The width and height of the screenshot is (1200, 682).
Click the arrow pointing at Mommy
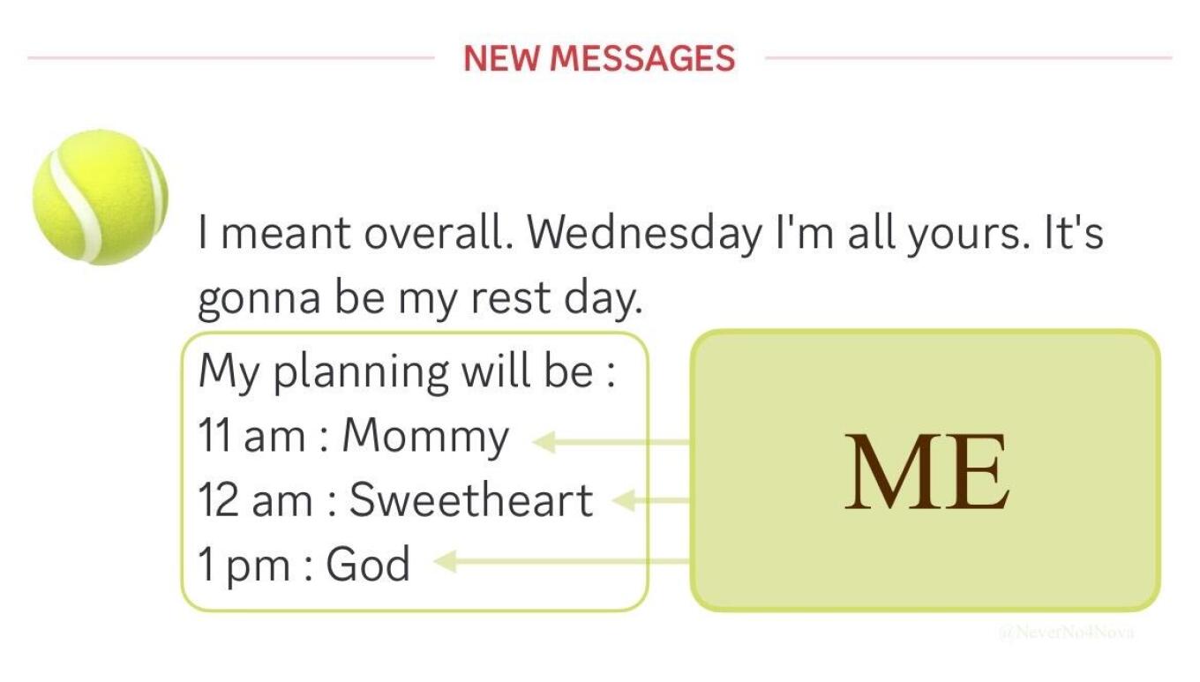(x=611, y=441)
